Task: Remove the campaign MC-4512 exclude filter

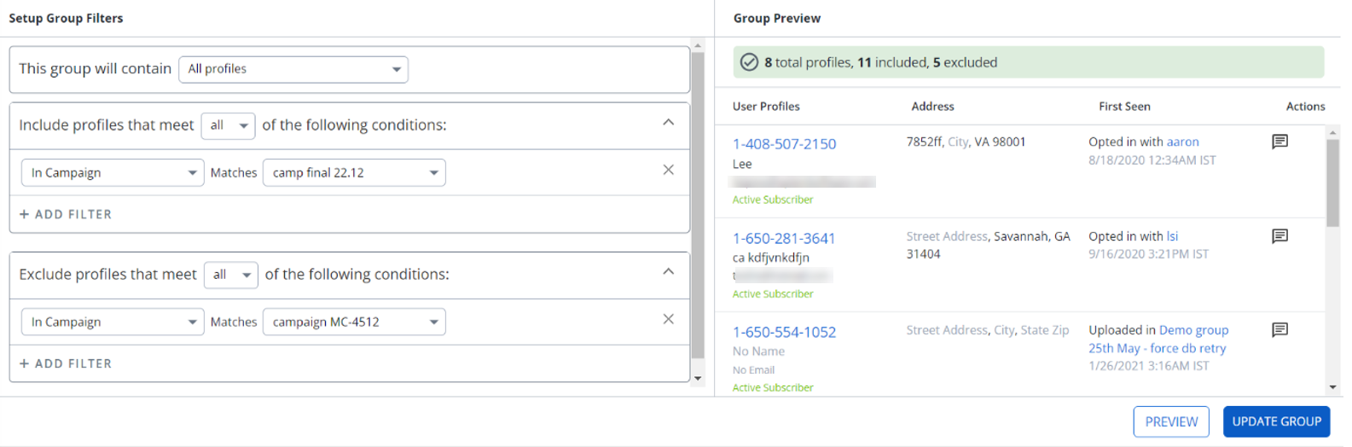Action: (668, 319)
